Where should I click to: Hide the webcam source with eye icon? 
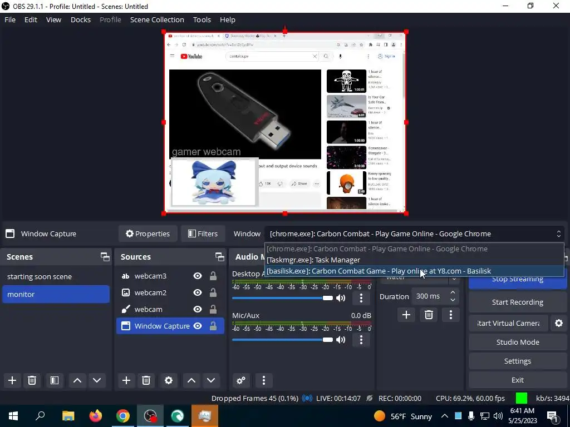[198, 309]
